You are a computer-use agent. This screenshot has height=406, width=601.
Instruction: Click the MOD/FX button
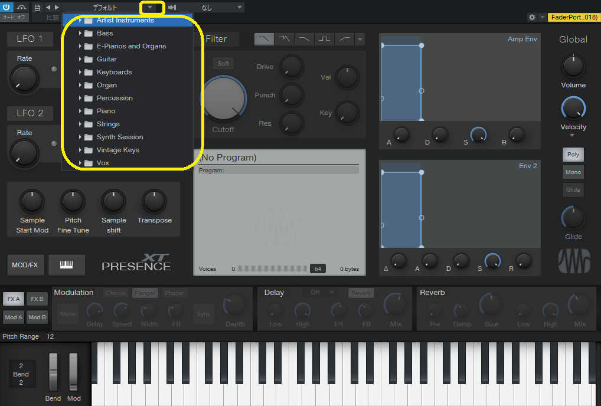(x=25, y=264)
